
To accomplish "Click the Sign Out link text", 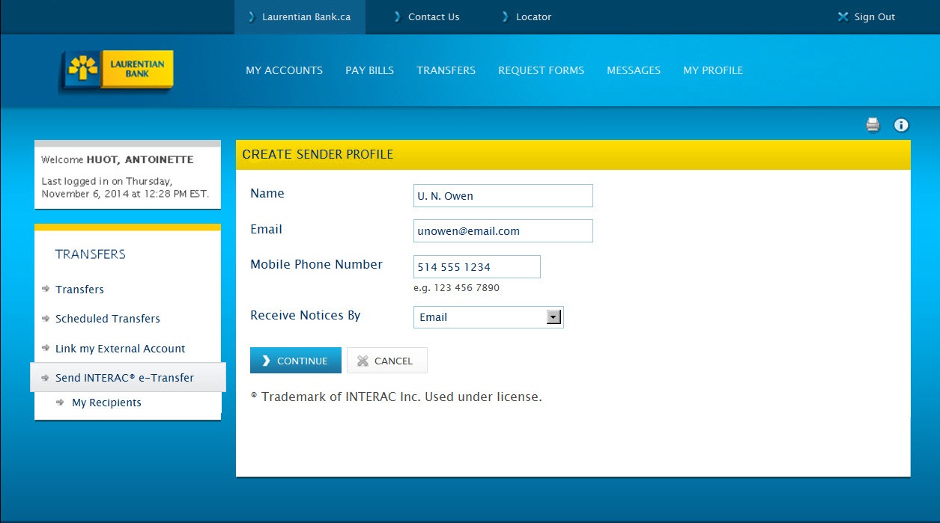I will click(x=875, y=16).
